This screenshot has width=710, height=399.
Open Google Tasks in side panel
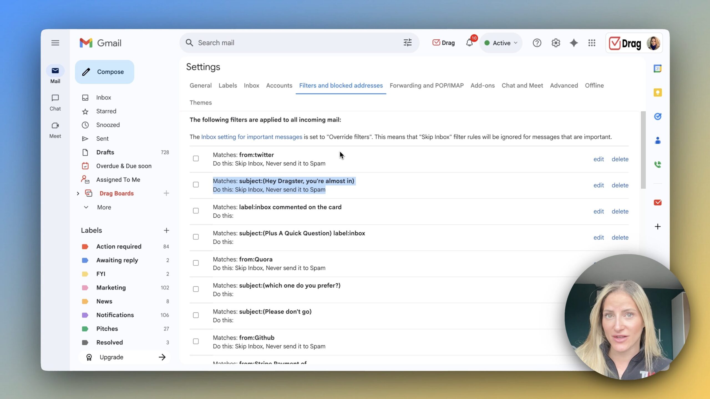[x=658, y=116]
